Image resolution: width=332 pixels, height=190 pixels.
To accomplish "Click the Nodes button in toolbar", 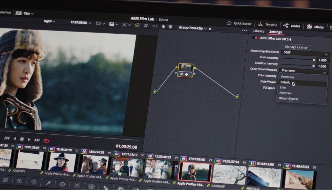I will point(292,26).
